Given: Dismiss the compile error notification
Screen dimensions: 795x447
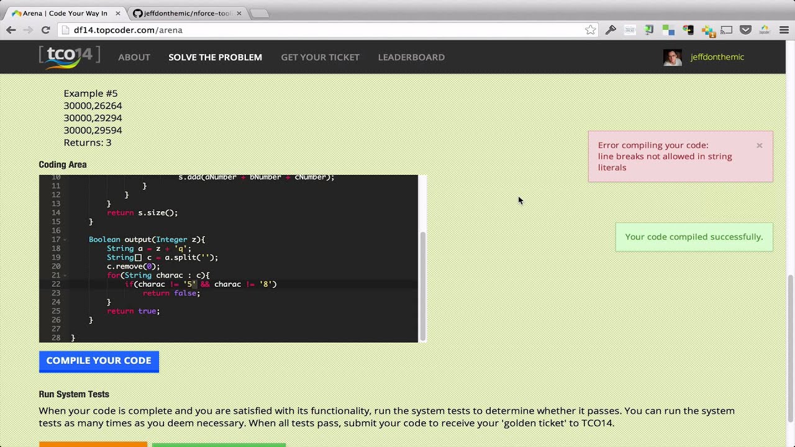Looking at the screenshot, I should coord(759,145).
